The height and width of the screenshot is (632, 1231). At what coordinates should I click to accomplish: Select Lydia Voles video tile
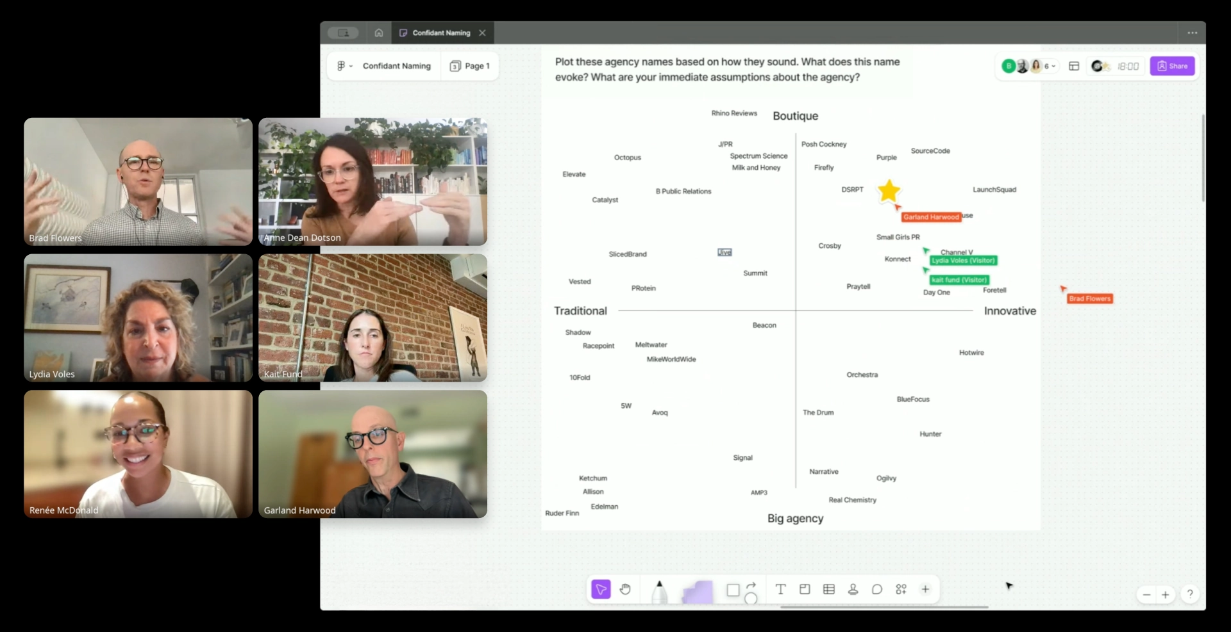(138, 318)
